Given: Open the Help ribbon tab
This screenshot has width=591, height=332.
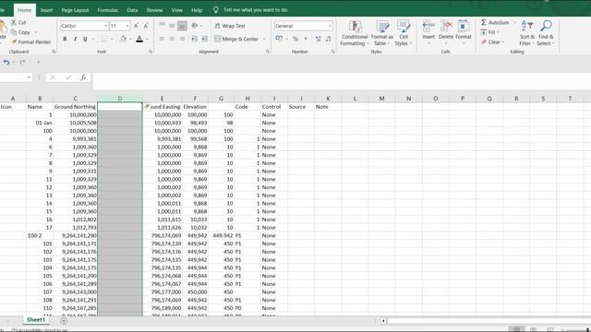Looking at the screenshot, I should (197, 10).
